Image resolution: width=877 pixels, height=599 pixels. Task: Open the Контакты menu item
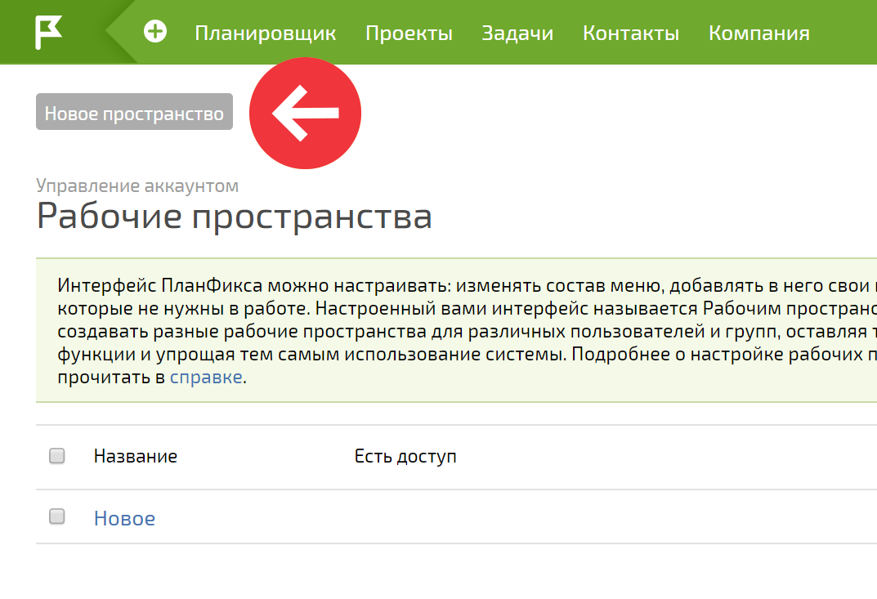(x=631, y=33)
